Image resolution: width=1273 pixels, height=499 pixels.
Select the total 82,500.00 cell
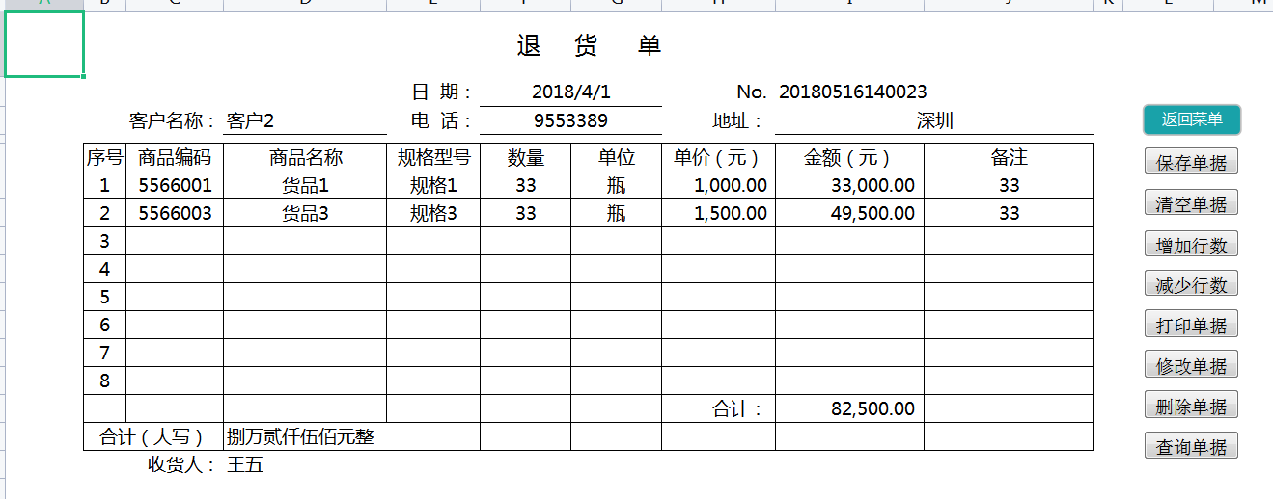pos(849,408)
